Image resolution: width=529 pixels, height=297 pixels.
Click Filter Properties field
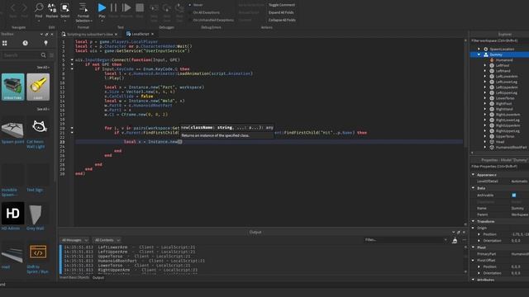click(499, 167)
